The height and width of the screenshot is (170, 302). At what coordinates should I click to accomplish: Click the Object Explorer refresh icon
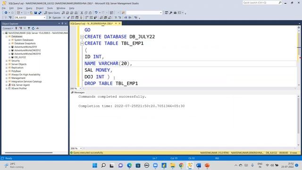click(33, 28)
